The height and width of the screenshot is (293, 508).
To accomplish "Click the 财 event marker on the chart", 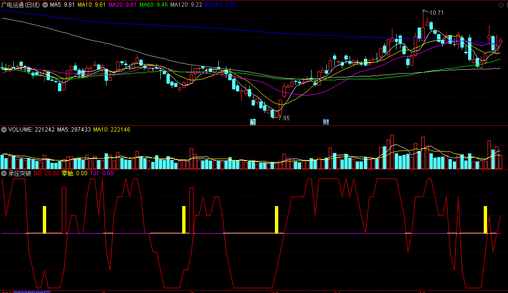I will tap(326, 122).
